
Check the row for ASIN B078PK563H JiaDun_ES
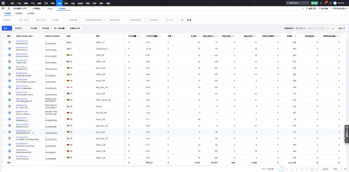[x=4, y=74]
